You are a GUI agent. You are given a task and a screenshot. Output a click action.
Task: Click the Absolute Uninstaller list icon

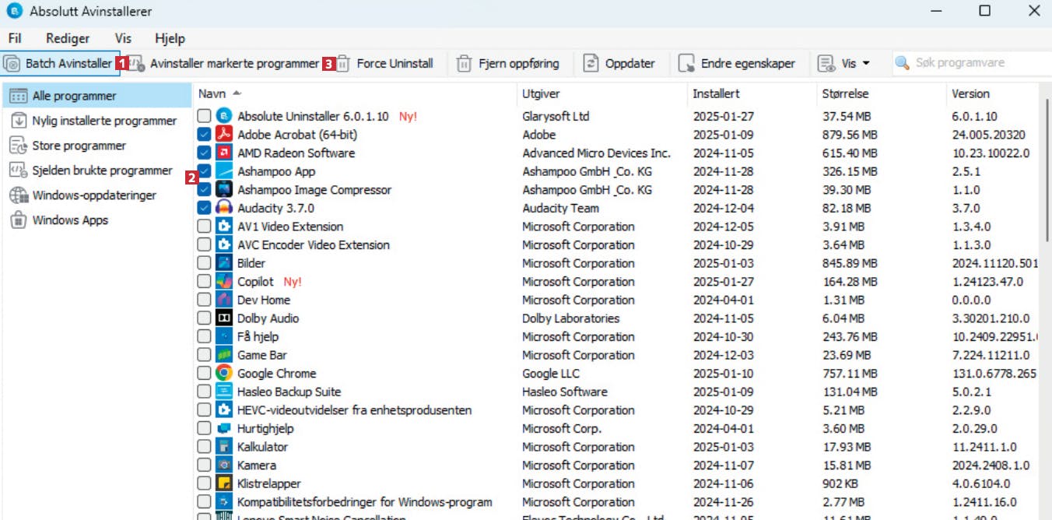224,116
